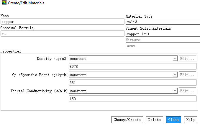Expand the Thermal Conductivity dropdown arrow
This screenshot has height=125, width=200.
pyautogui.click(x=175, y=91)
